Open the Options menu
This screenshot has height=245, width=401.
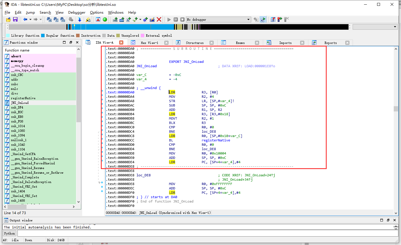pos(97,13)
